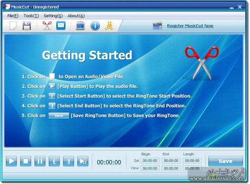Click the monitor screen toolbar icon

click(80, 26)
